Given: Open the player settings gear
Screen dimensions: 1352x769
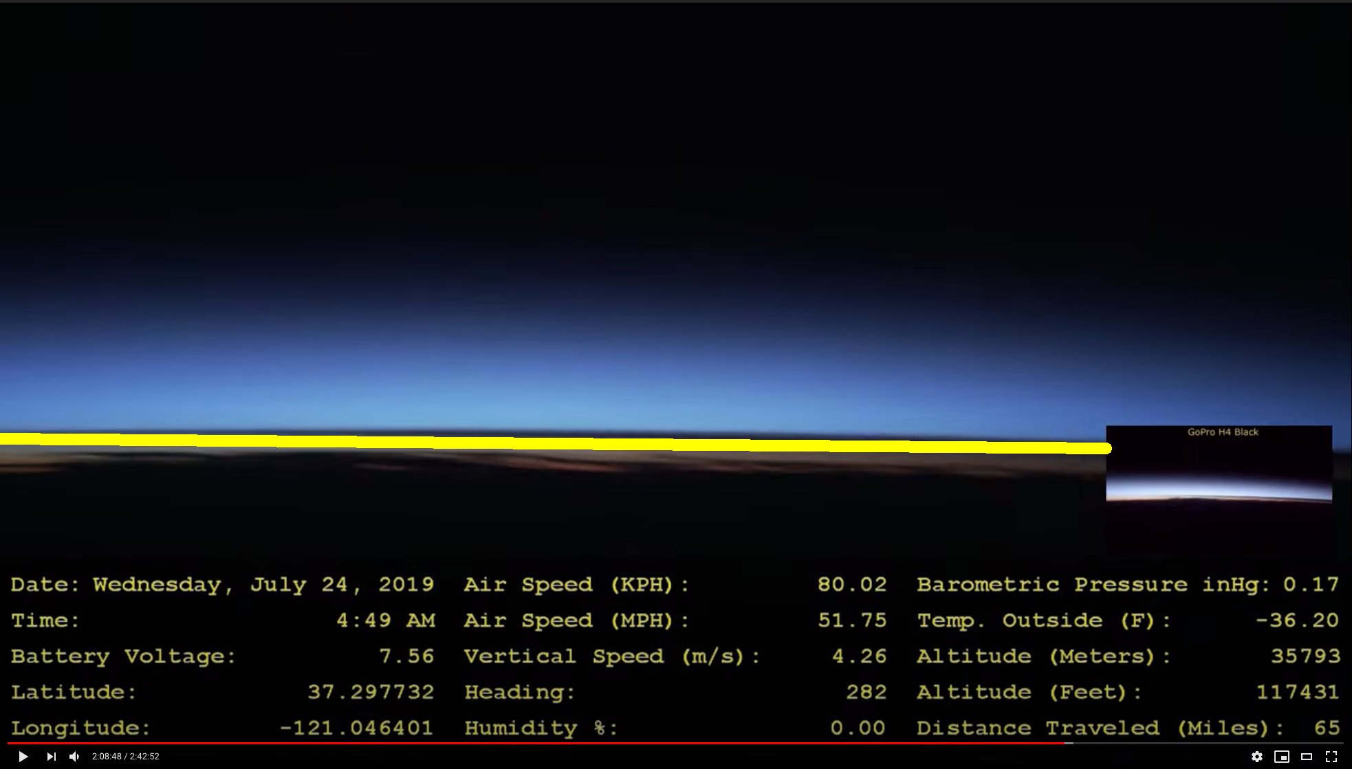Looking at the screenshot, I should [x=1256, y=757].
